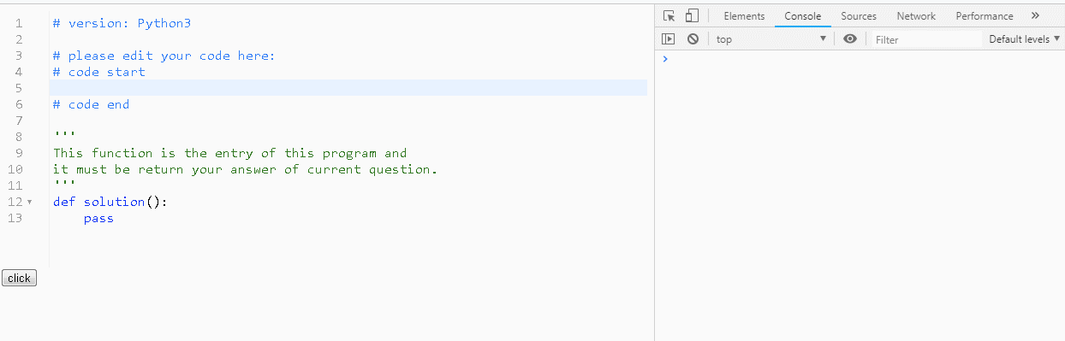
Task: Click the '# code start' comment
Action: point(99,72)
